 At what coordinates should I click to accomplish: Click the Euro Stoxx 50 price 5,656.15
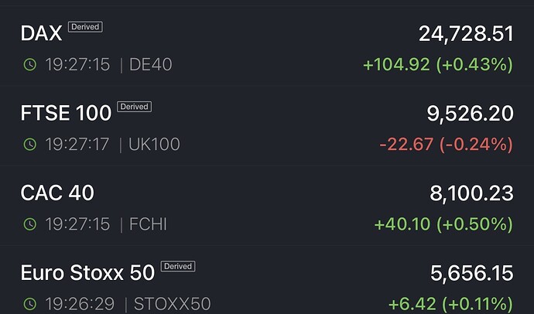471,273
